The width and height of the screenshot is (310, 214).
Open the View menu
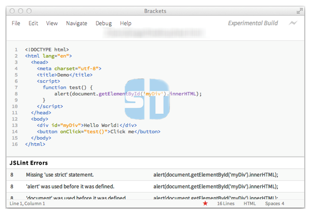pyautogui.click(x=52, y=23)
